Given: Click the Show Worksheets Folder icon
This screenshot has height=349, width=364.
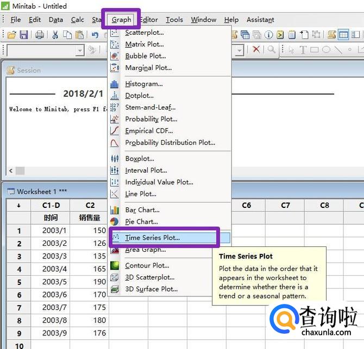Looking at the screenshot, I should 245,35.
